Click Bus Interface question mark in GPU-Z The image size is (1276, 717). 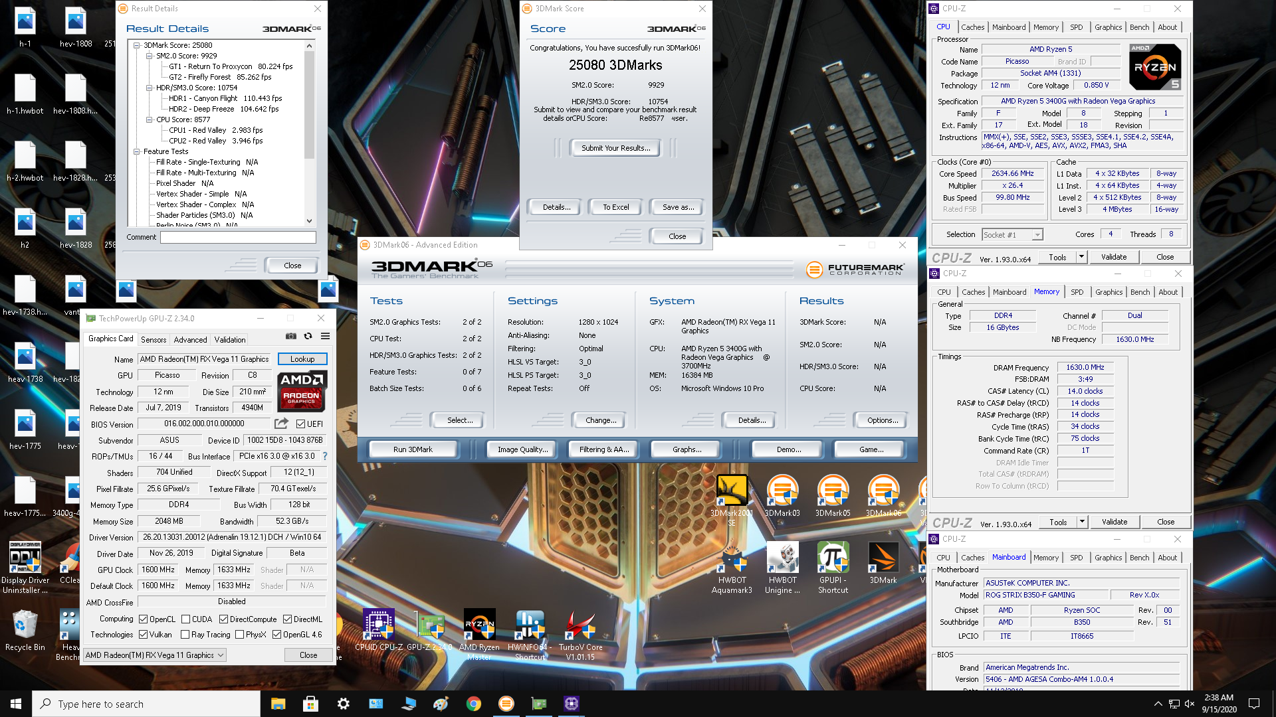[325, 457]
